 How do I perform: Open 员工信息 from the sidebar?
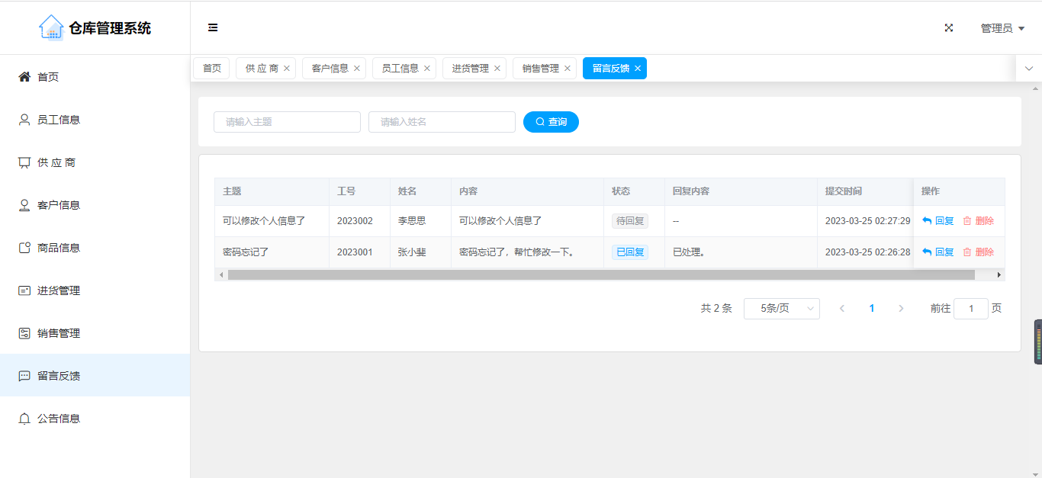click(58, 120)
